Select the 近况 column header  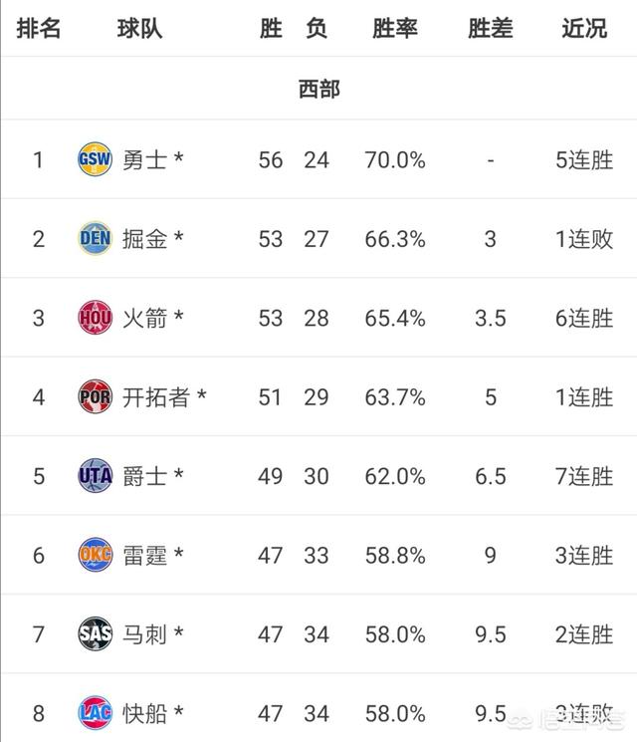[584, 29]
